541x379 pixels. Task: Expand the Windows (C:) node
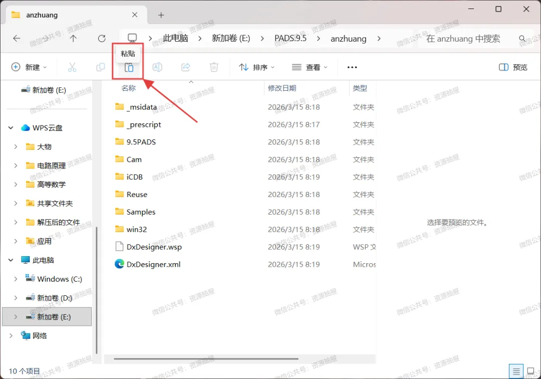(x=16, y=279)
